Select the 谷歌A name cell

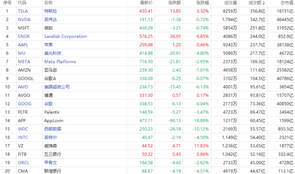point(50,78)
